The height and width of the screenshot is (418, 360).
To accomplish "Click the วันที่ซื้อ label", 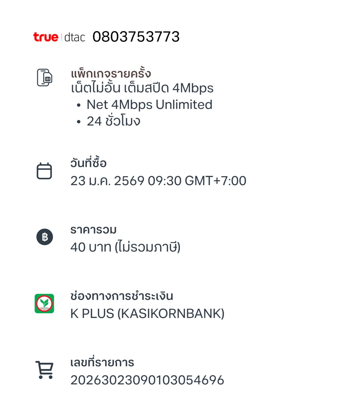I will [88, 163].
